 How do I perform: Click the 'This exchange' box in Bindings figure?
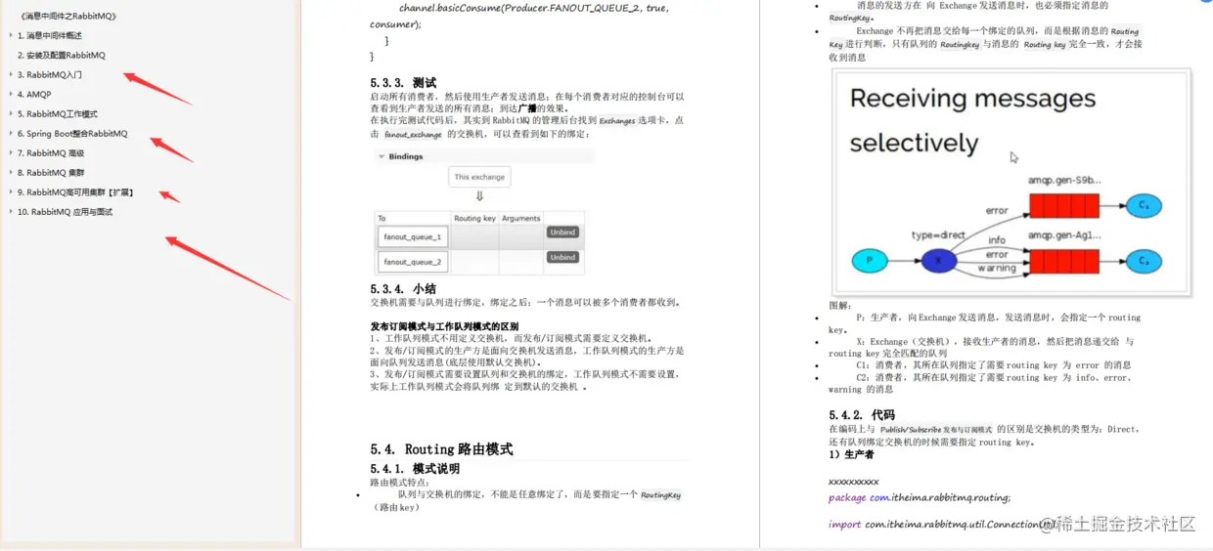coord(479,177)
